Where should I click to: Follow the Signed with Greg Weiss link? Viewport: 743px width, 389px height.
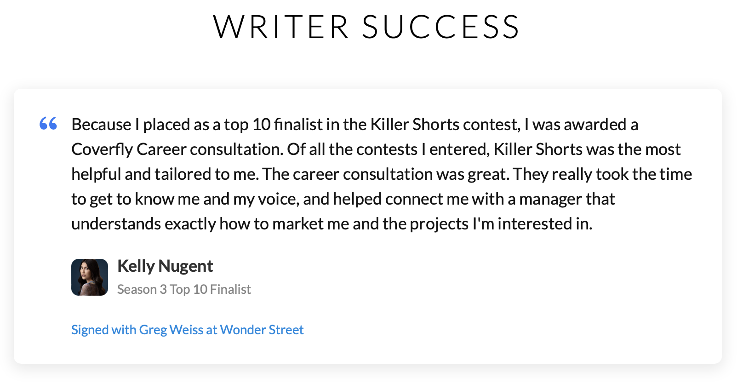click(187, 330)
